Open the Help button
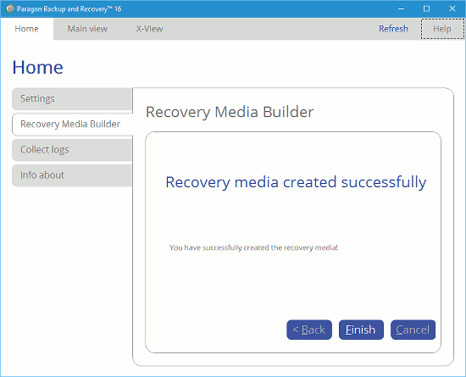 [442, 29]
